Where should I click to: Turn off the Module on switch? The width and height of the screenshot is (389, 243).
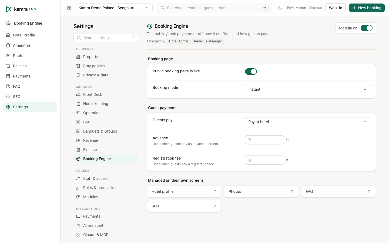pyautogui.click(x=367, y=28)
